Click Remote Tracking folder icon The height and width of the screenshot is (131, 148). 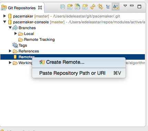click(21, 39)
